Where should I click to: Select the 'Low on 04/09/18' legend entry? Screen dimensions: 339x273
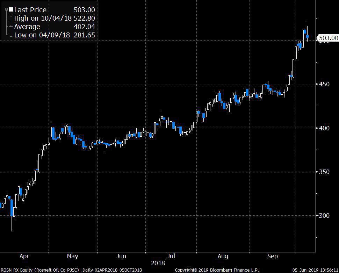pyautogui.click(x=42, y=35)
